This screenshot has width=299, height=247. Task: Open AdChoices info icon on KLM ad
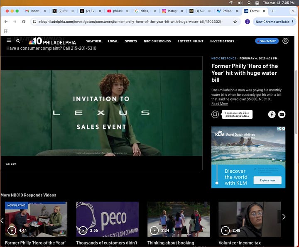pyautogui.click(x=279, y=129)
